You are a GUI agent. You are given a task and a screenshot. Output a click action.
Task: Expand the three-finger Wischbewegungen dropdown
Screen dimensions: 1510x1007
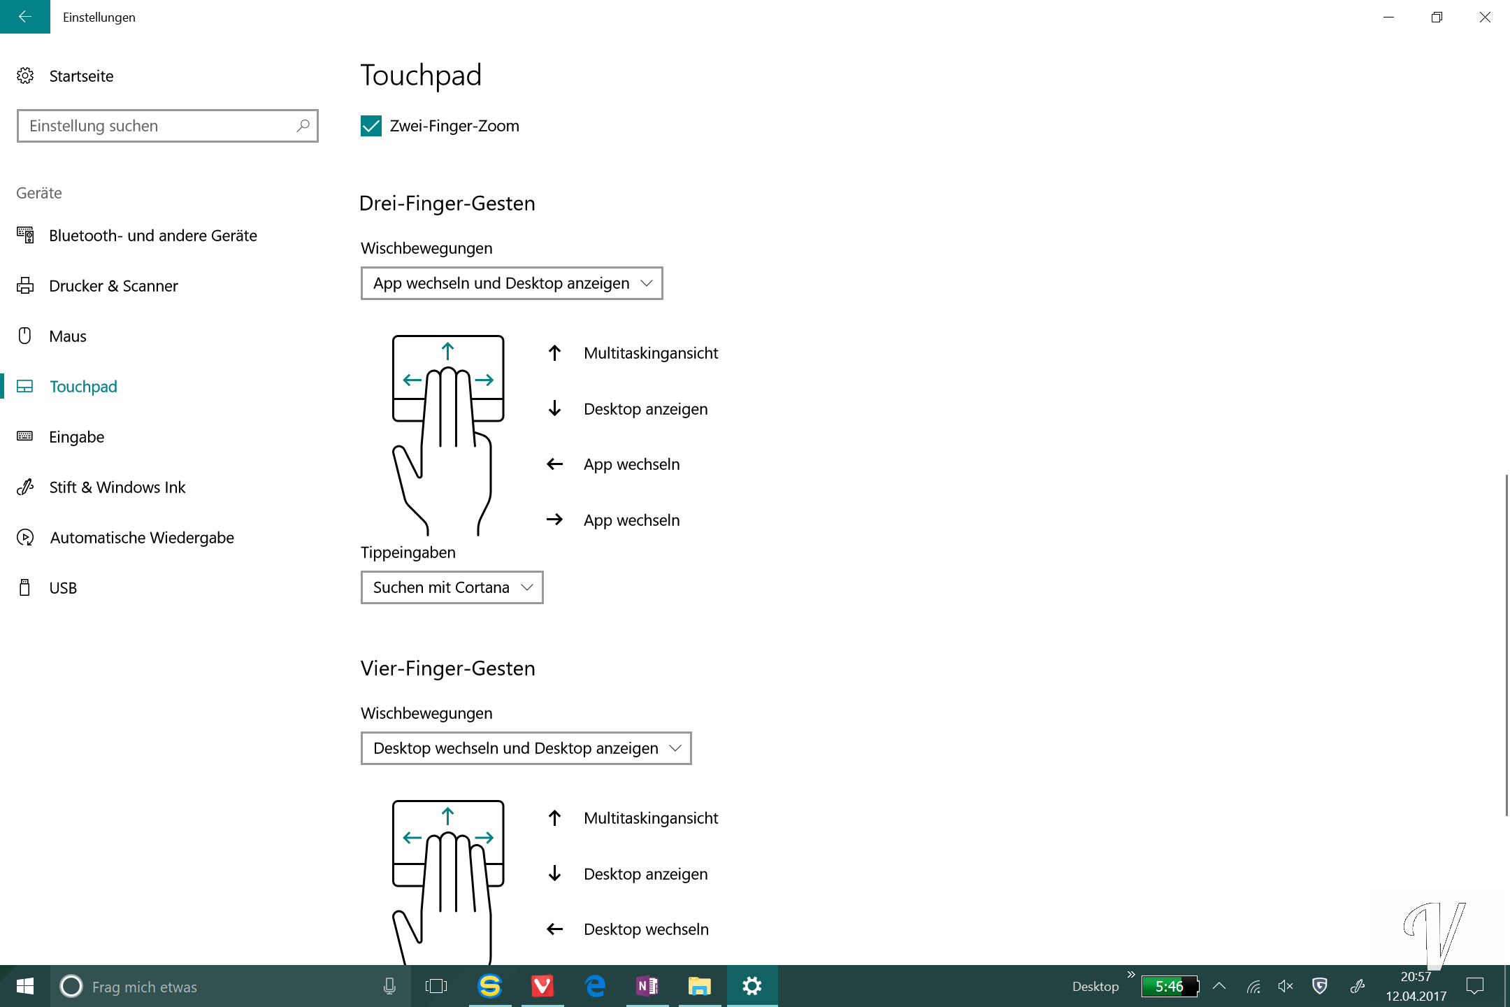[x=511, y=283]
